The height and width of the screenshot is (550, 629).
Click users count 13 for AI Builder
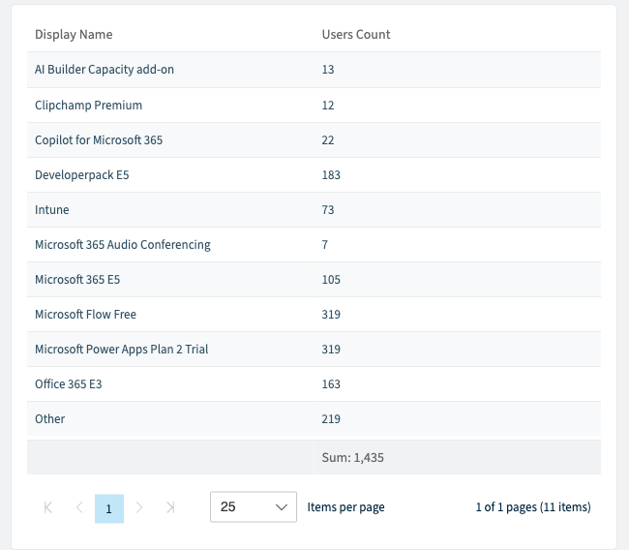pos(328,70)
